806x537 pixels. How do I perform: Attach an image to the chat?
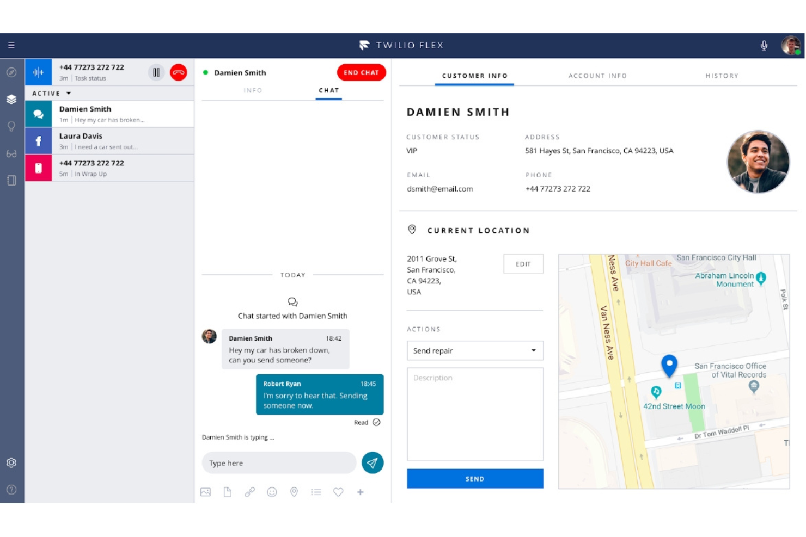click(x=206, y=492)
